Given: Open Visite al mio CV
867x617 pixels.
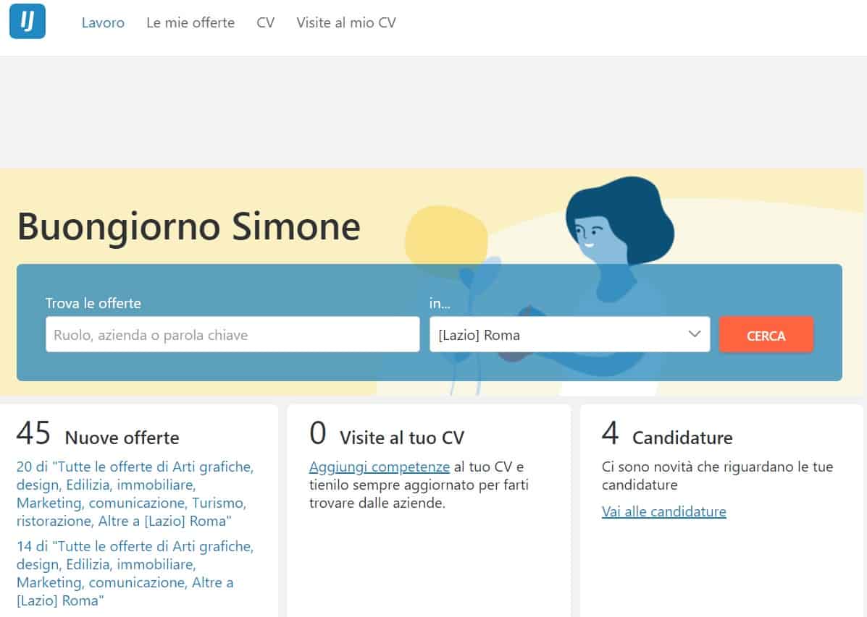Looking at the screenshot, I should point(345,22).
